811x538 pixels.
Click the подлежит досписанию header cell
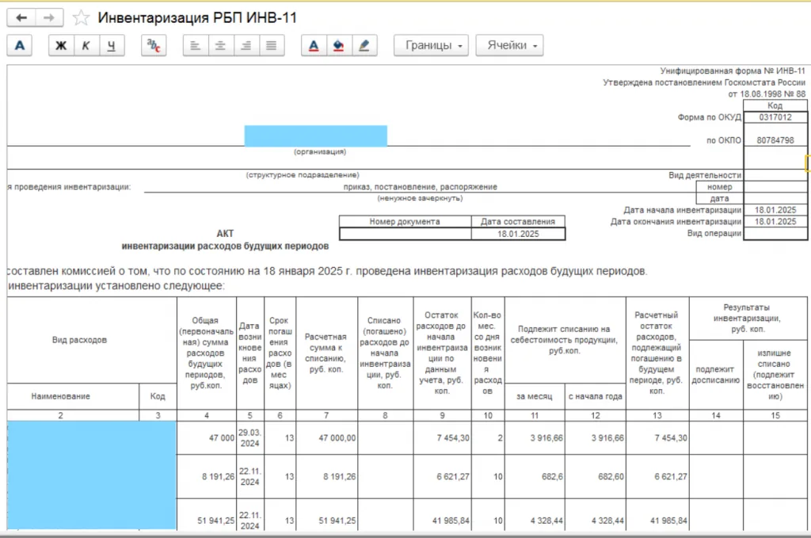[716, 375]
